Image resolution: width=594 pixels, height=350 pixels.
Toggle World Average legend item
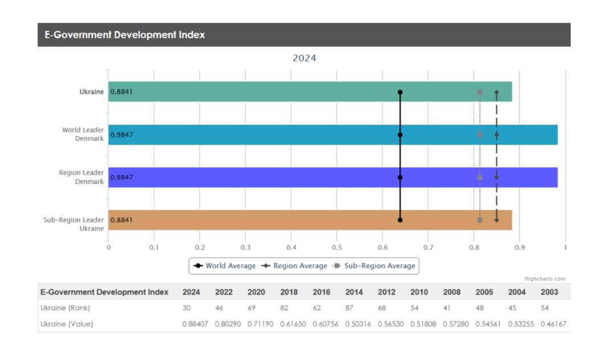pyautogui.click(x=225, y=266)
